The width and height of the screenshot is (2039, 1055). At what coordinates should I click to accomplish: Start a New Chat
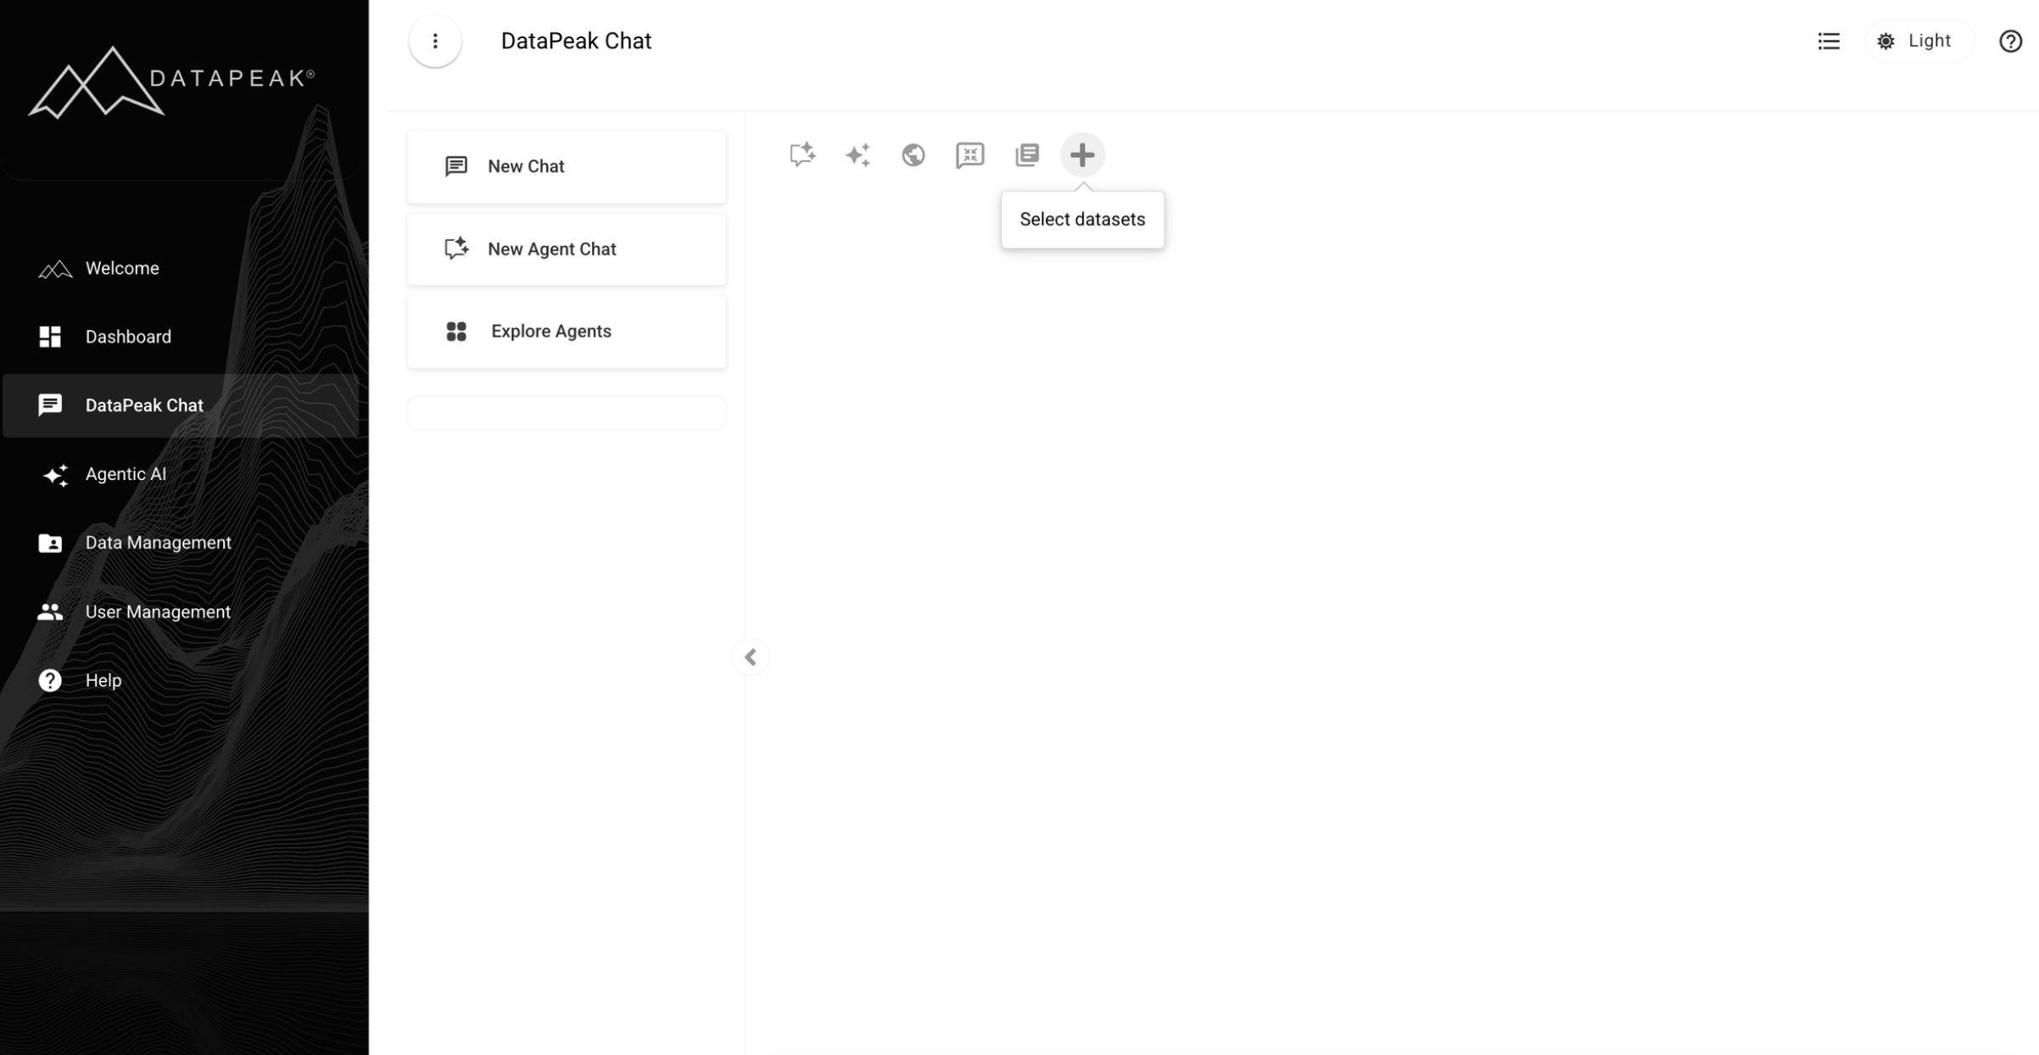[x=567, y=166]
